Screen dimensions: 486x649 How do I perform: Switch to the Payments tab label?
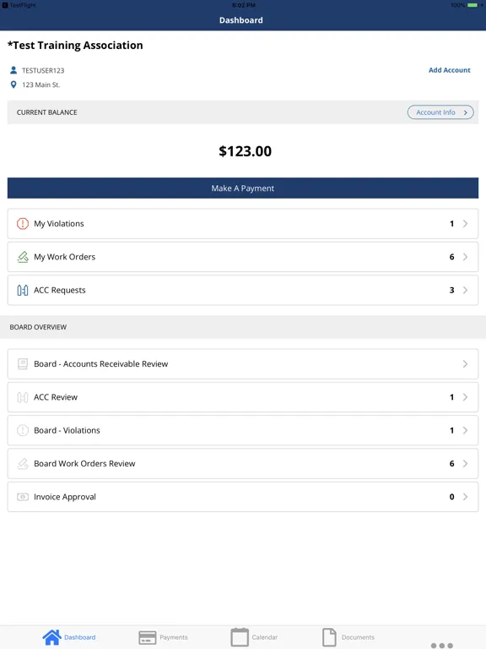click(x=174, y=637)
